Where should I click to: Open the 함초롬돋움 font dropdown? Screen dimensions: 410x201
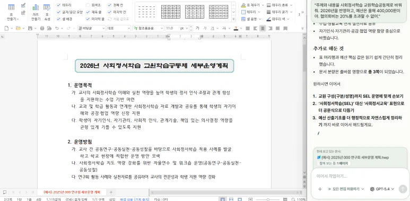[148, 28]
